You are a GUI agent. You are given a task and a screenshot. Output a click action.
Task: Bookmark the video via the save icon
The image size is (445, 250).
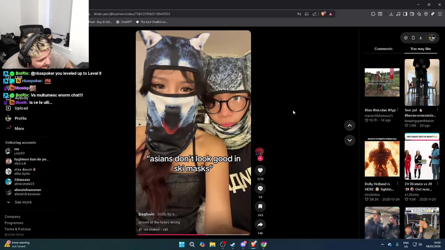[x=260, y=206]
